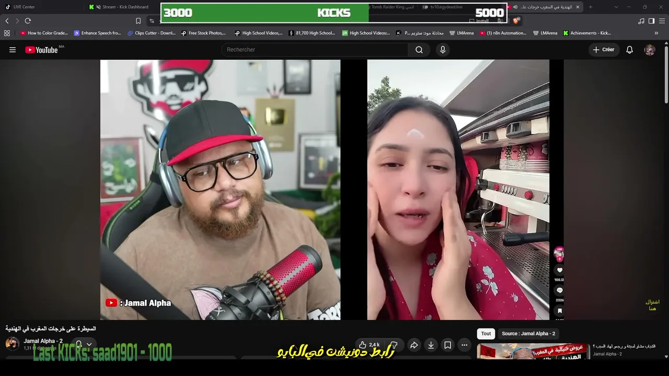Open the Enhance Speech bookmark

tap(97, 33)
